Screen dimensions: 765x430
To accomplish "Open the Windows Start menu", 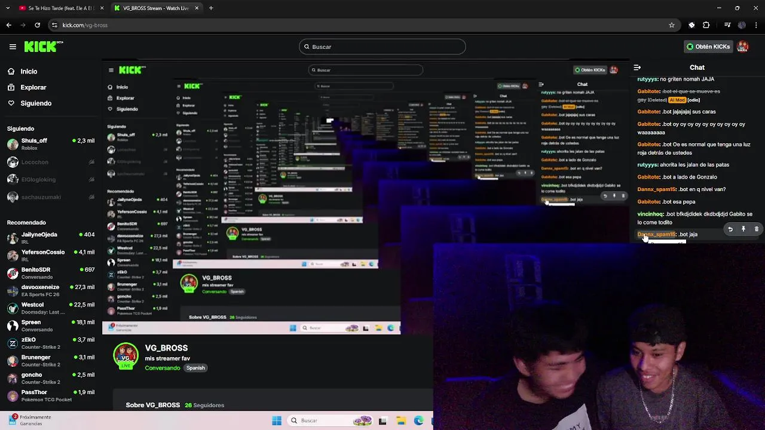I will 277,420.
